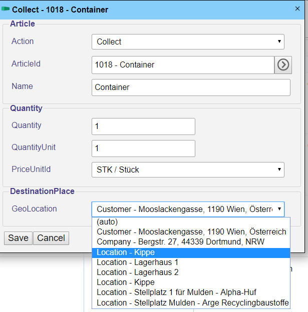The width and height of the screenshot is (308, 312).
Task: Focus the Quantity input field
Action: point(143,126)
